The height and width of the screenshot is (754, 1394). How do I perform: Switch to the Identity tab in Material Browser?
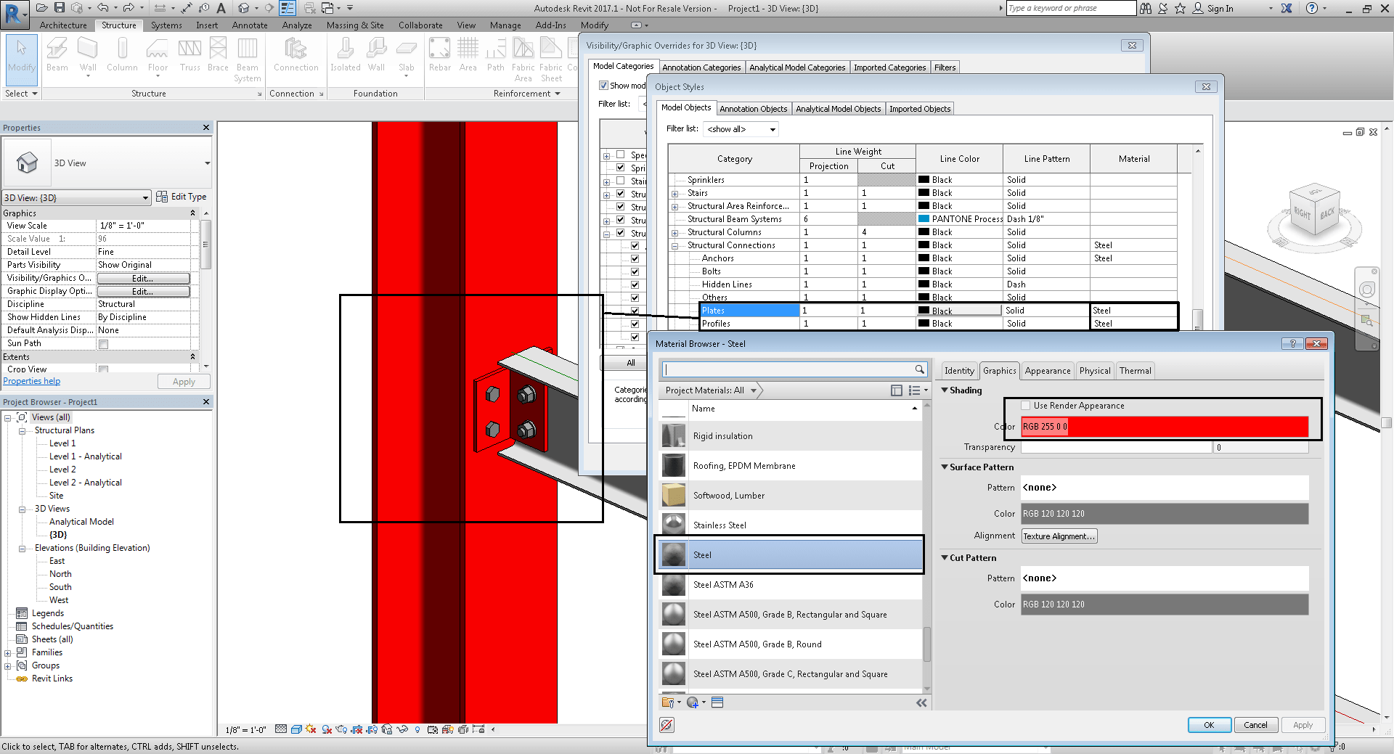pyautogui.click(x=959, y=371)
